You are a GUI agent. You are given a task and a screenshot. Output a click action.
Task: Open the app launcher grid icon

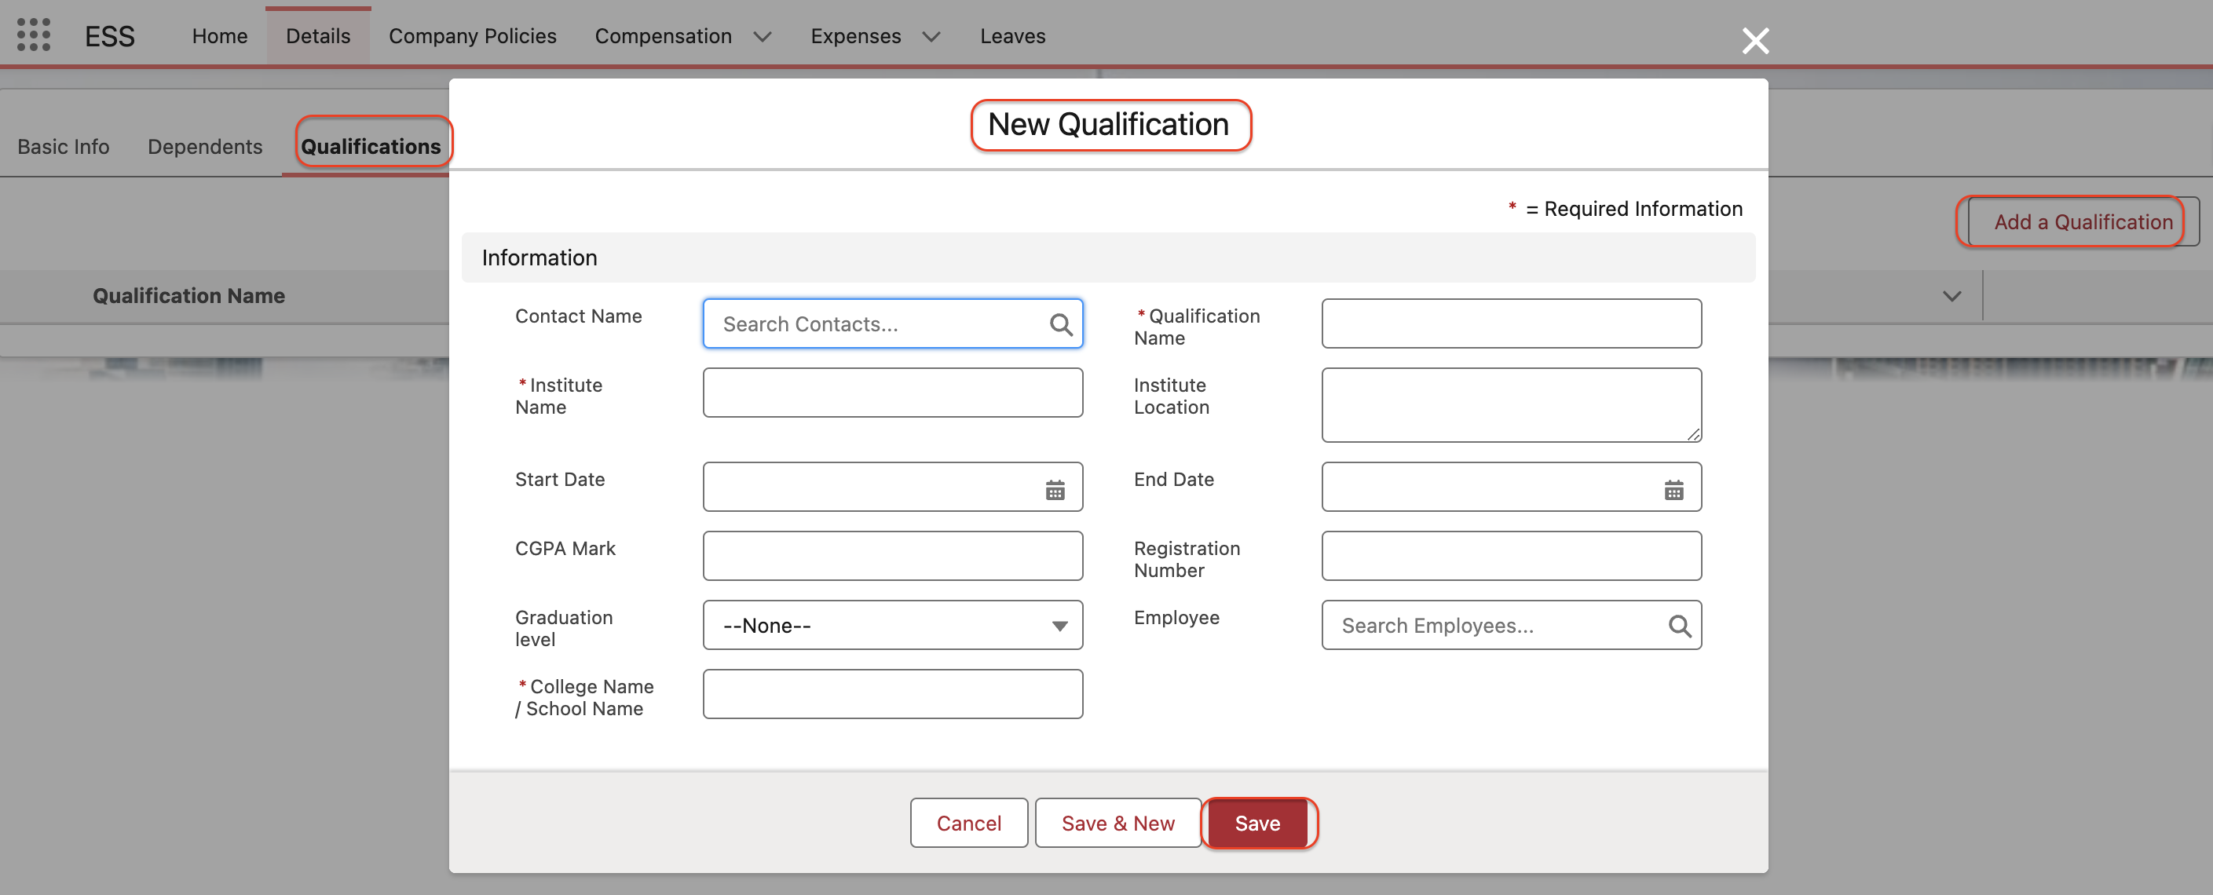pyautogui.click(x=34, y=35)
